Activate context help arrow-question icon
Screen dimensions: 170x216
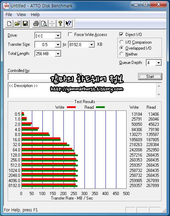click(68, 23)
